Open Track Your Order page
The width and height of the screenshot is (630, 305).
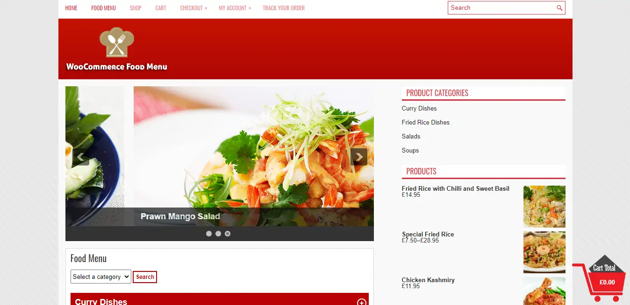284,8
